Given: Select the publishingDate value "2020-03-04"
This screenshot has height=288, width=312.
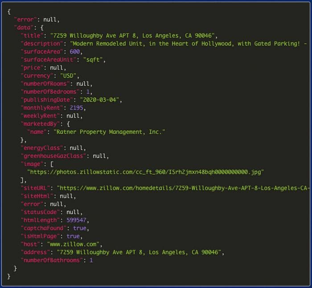Looking at the screenshot, I should 101,100.
